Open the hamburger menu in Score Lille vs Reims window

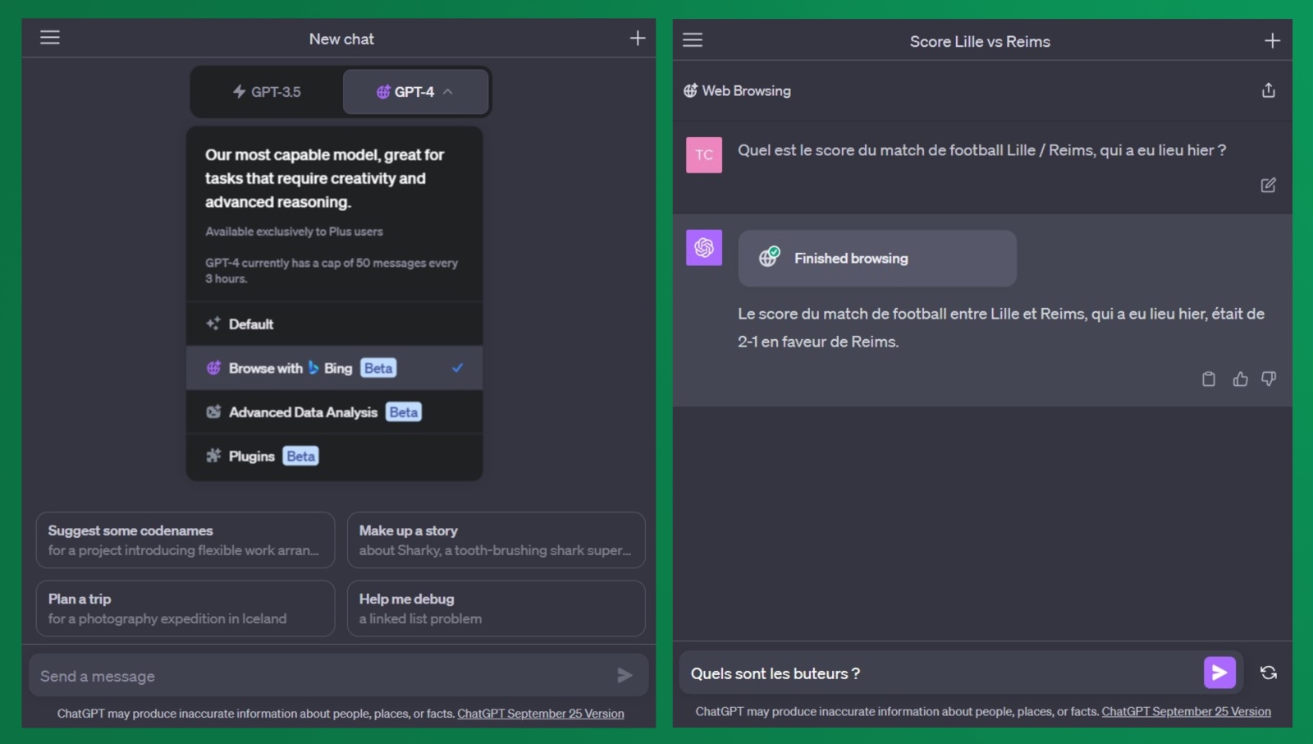coord(693,40)
